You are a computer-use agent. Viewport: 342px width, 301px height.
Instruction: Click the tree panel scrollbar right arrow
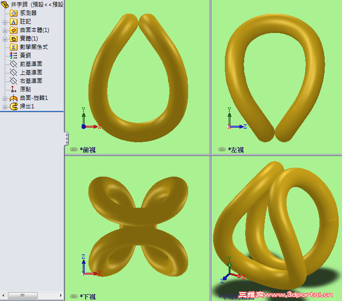[61, 296]
